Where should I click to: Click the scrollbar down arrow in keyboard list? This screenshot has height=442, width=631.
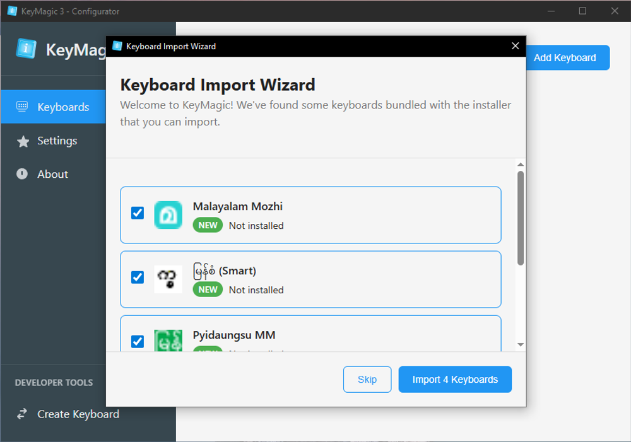click(521, 345)
